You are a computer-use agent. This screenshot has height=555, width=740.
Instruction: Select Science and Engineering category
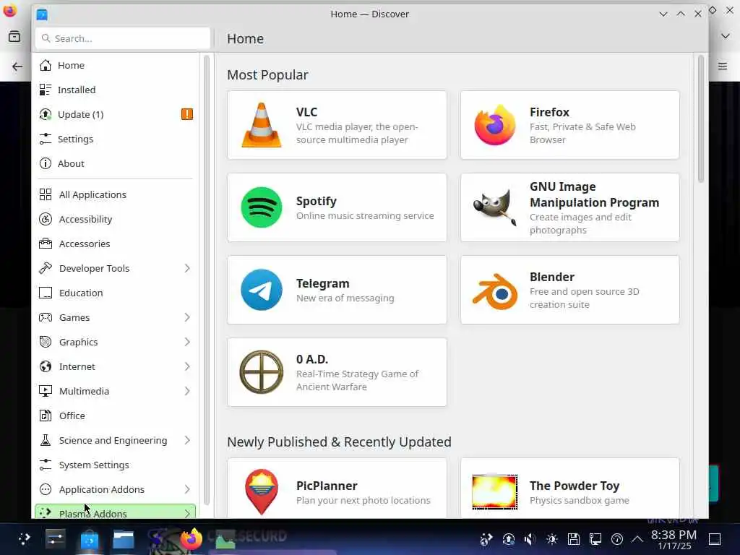116,440
